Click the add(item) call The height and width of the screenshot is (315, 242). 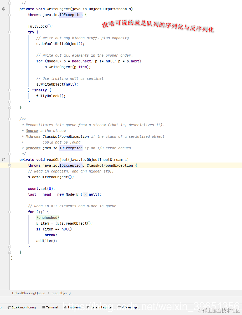click(47, 241)
